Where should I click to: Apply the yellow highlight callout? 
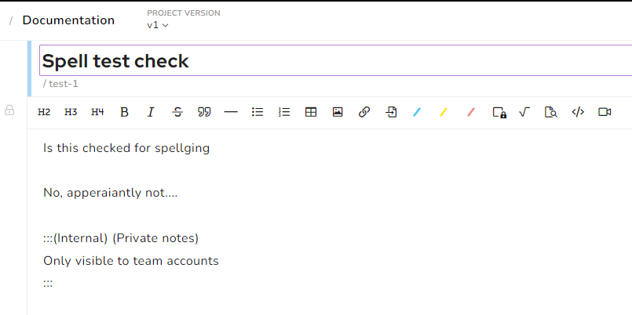pyautogui.click(x=444, y=112)
